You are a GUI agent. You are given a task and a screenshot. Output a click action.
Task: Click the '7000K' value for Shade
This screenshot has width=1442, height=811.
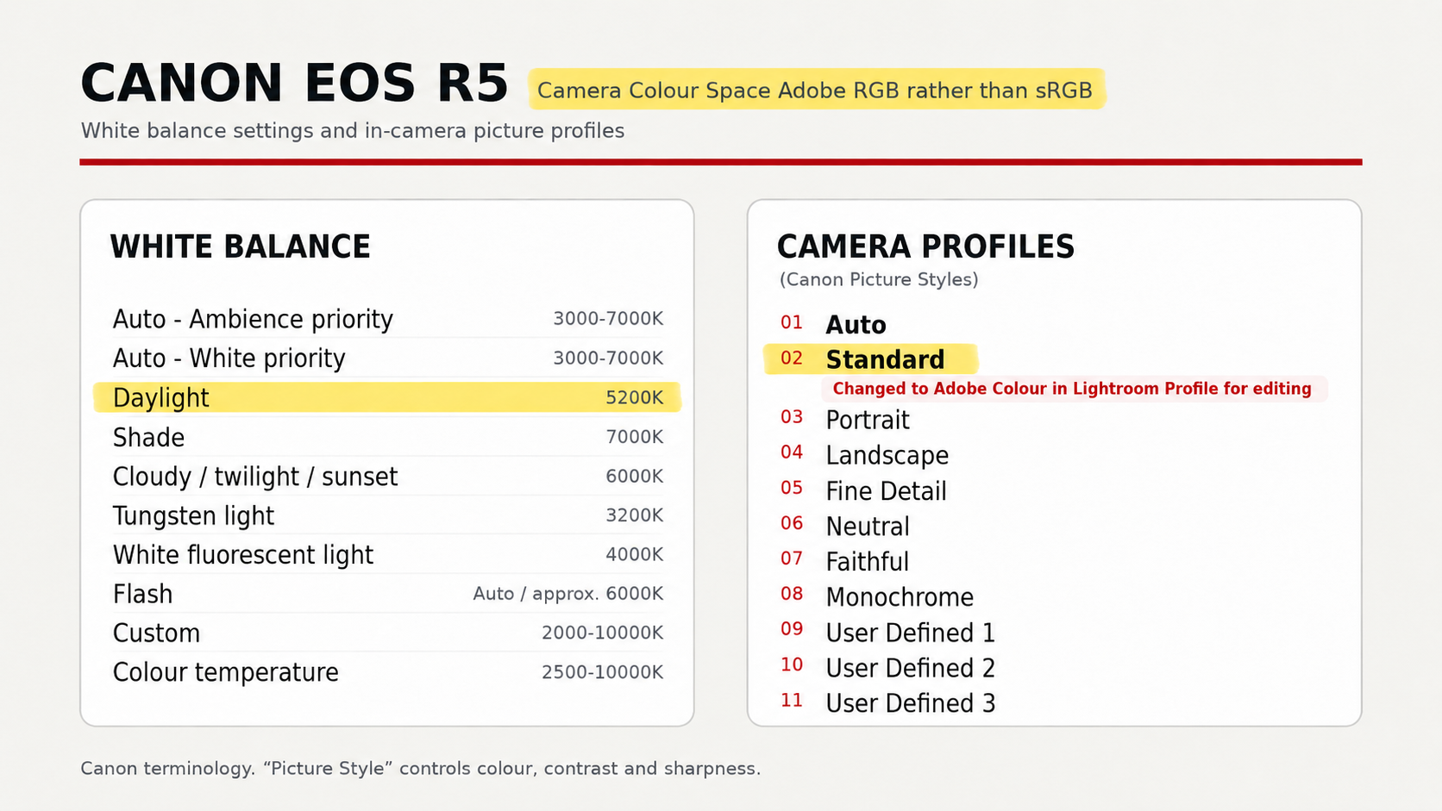[634, 437]
